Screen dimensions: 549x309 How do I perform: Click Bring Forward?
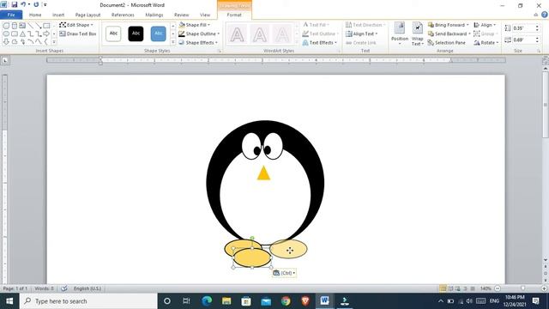tap(449, 25)
